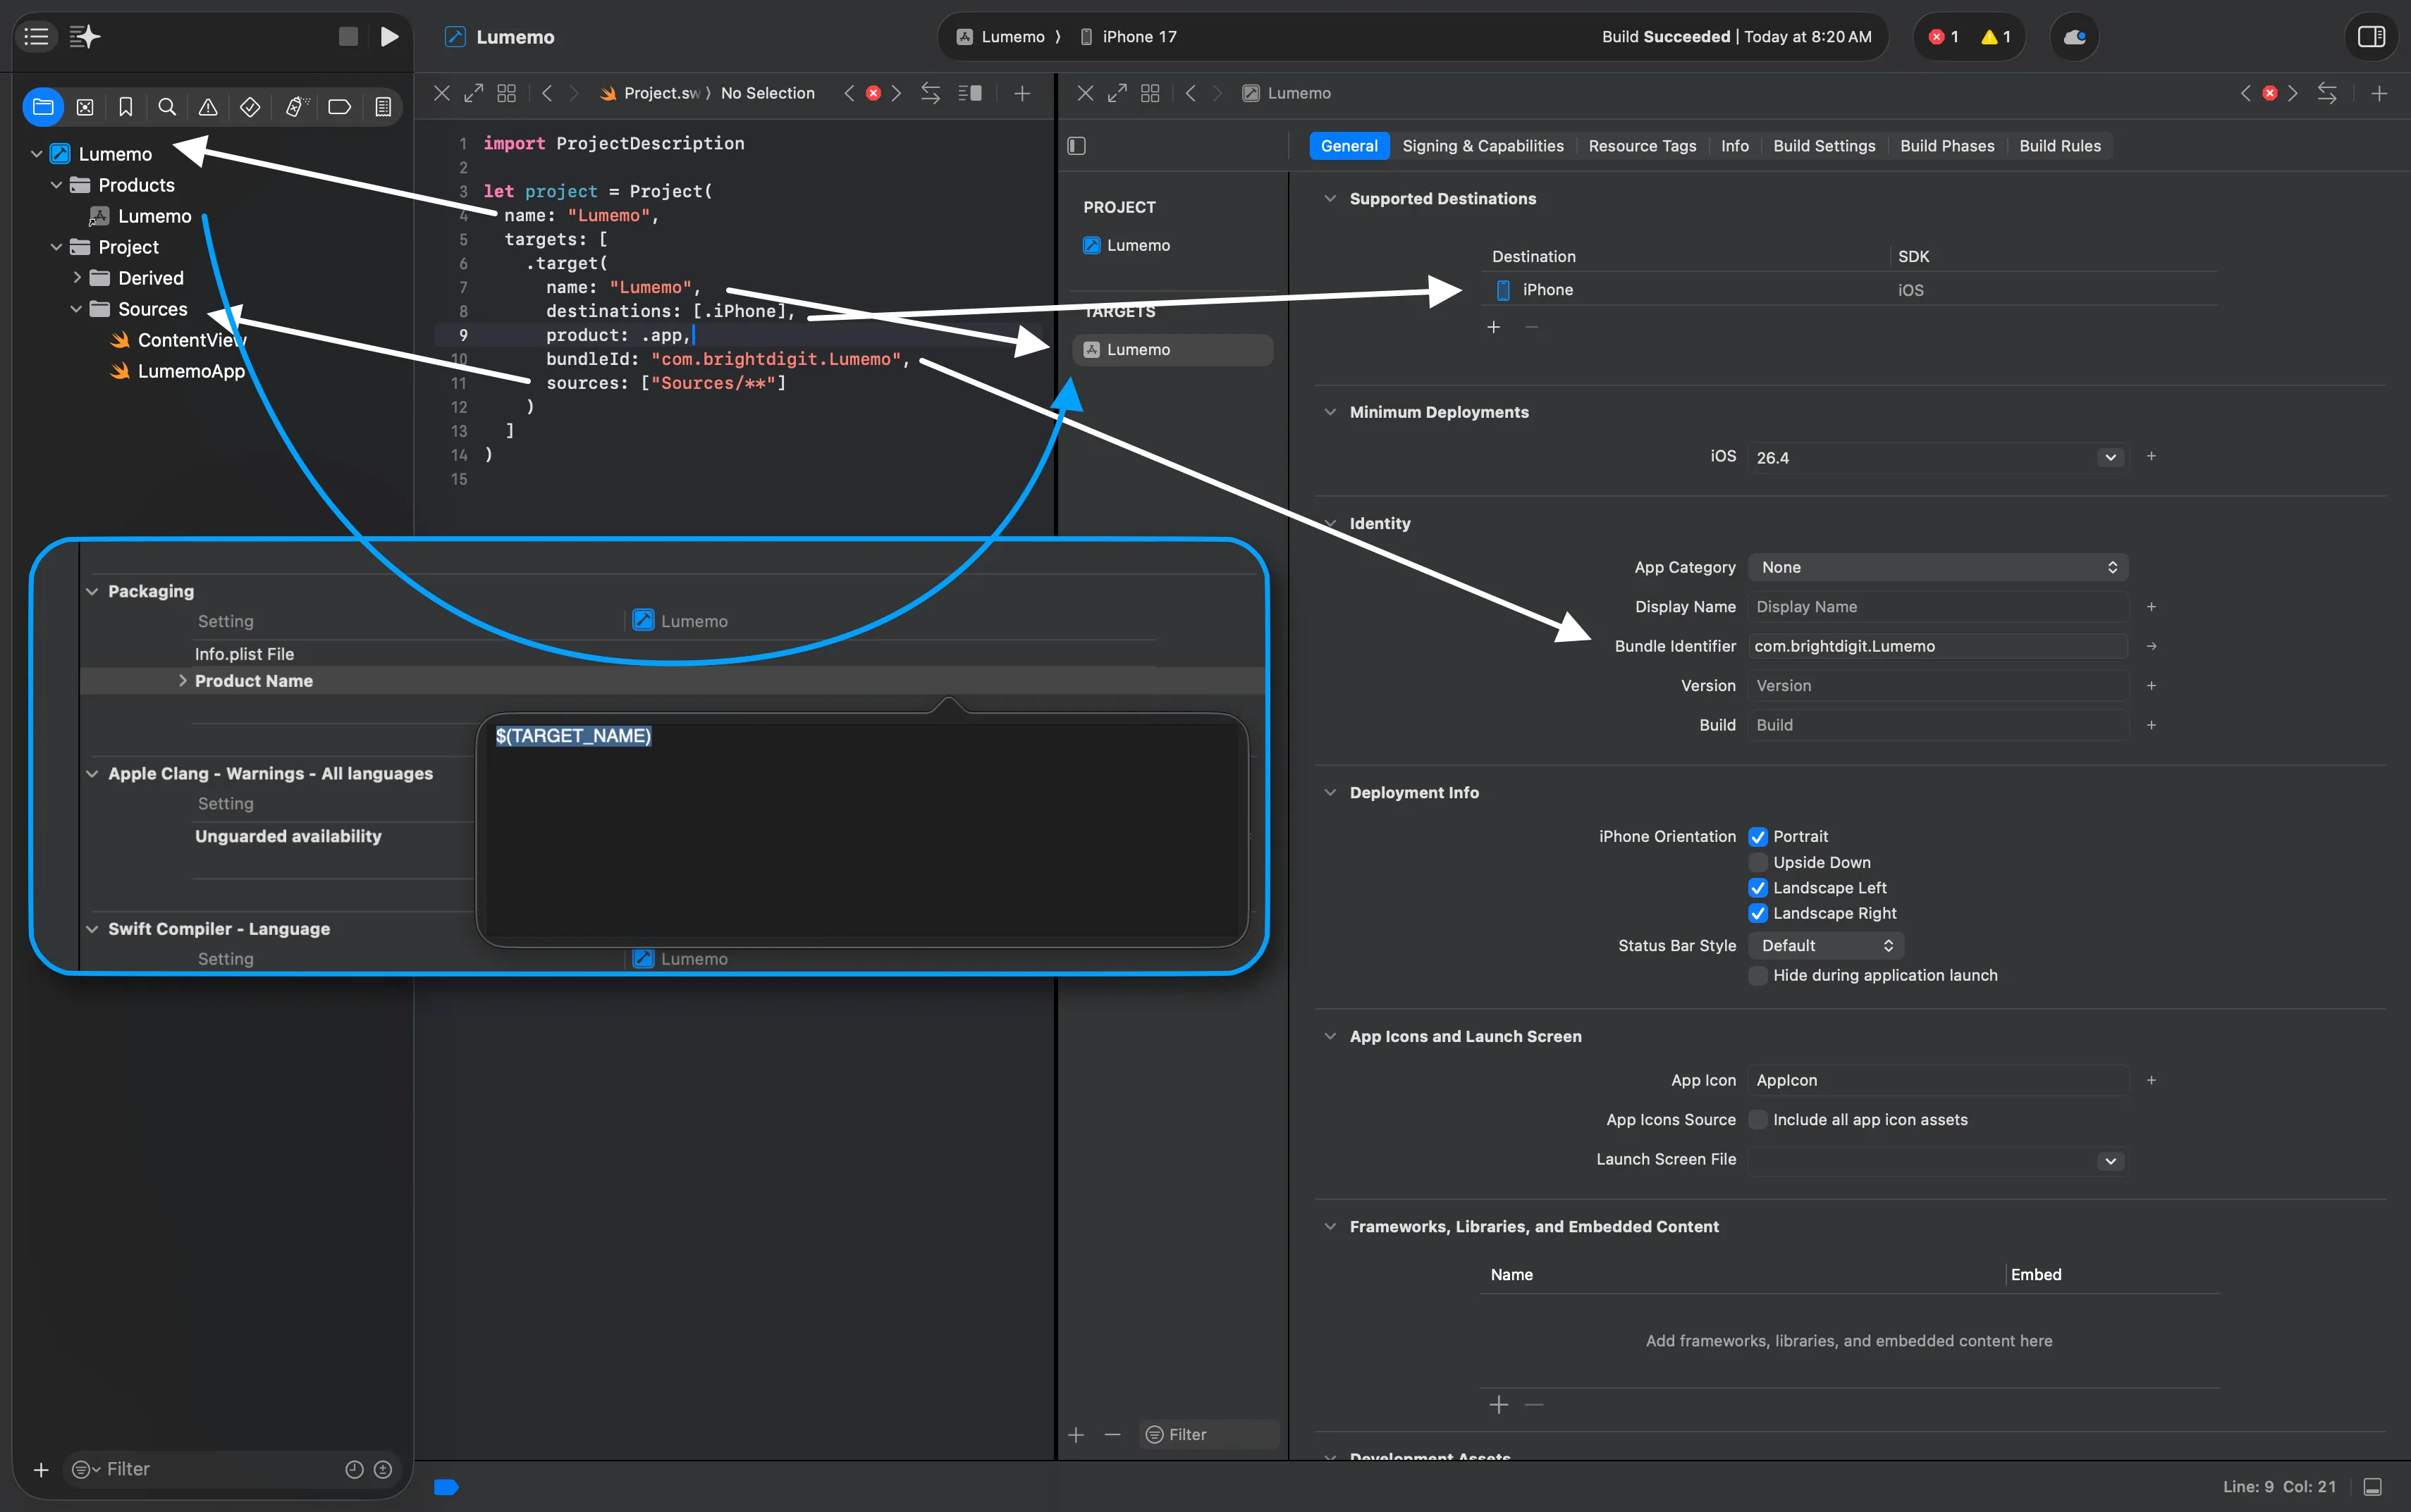Viewport: 2411px width, 1512px height.
Task: Check Hide during application launch
Action: tap(1757, 975)
